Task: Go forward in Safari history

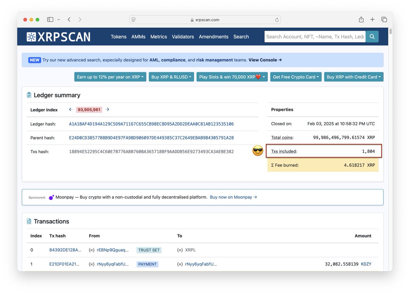Action: pos(80,19)
